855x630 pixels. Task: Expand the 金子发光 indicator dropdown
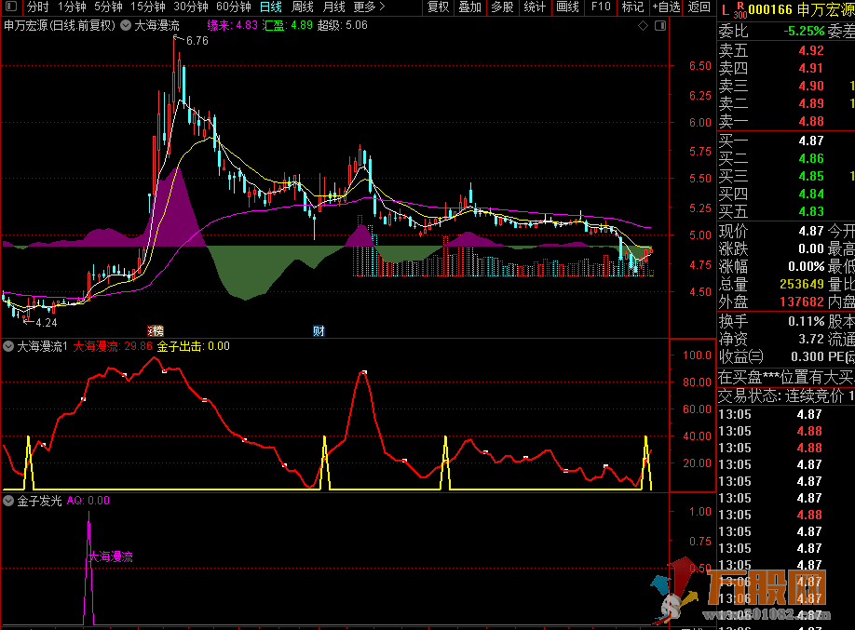coord(8,501)
